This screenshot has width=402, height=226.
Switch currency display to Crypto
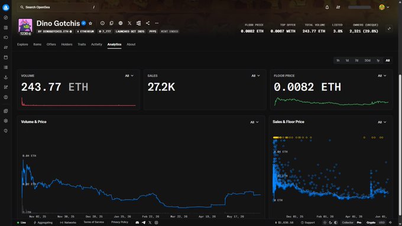click(x=371, y=222)
